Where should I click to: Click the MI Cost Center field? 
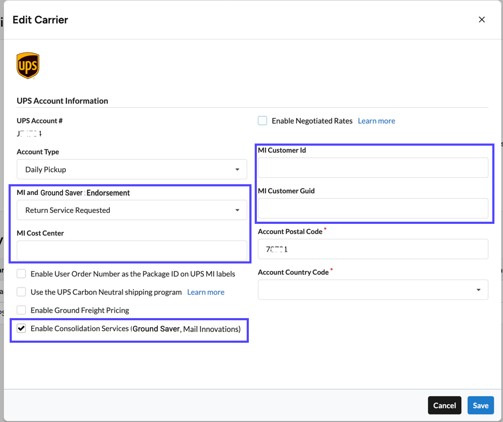(x=132, y=251)
